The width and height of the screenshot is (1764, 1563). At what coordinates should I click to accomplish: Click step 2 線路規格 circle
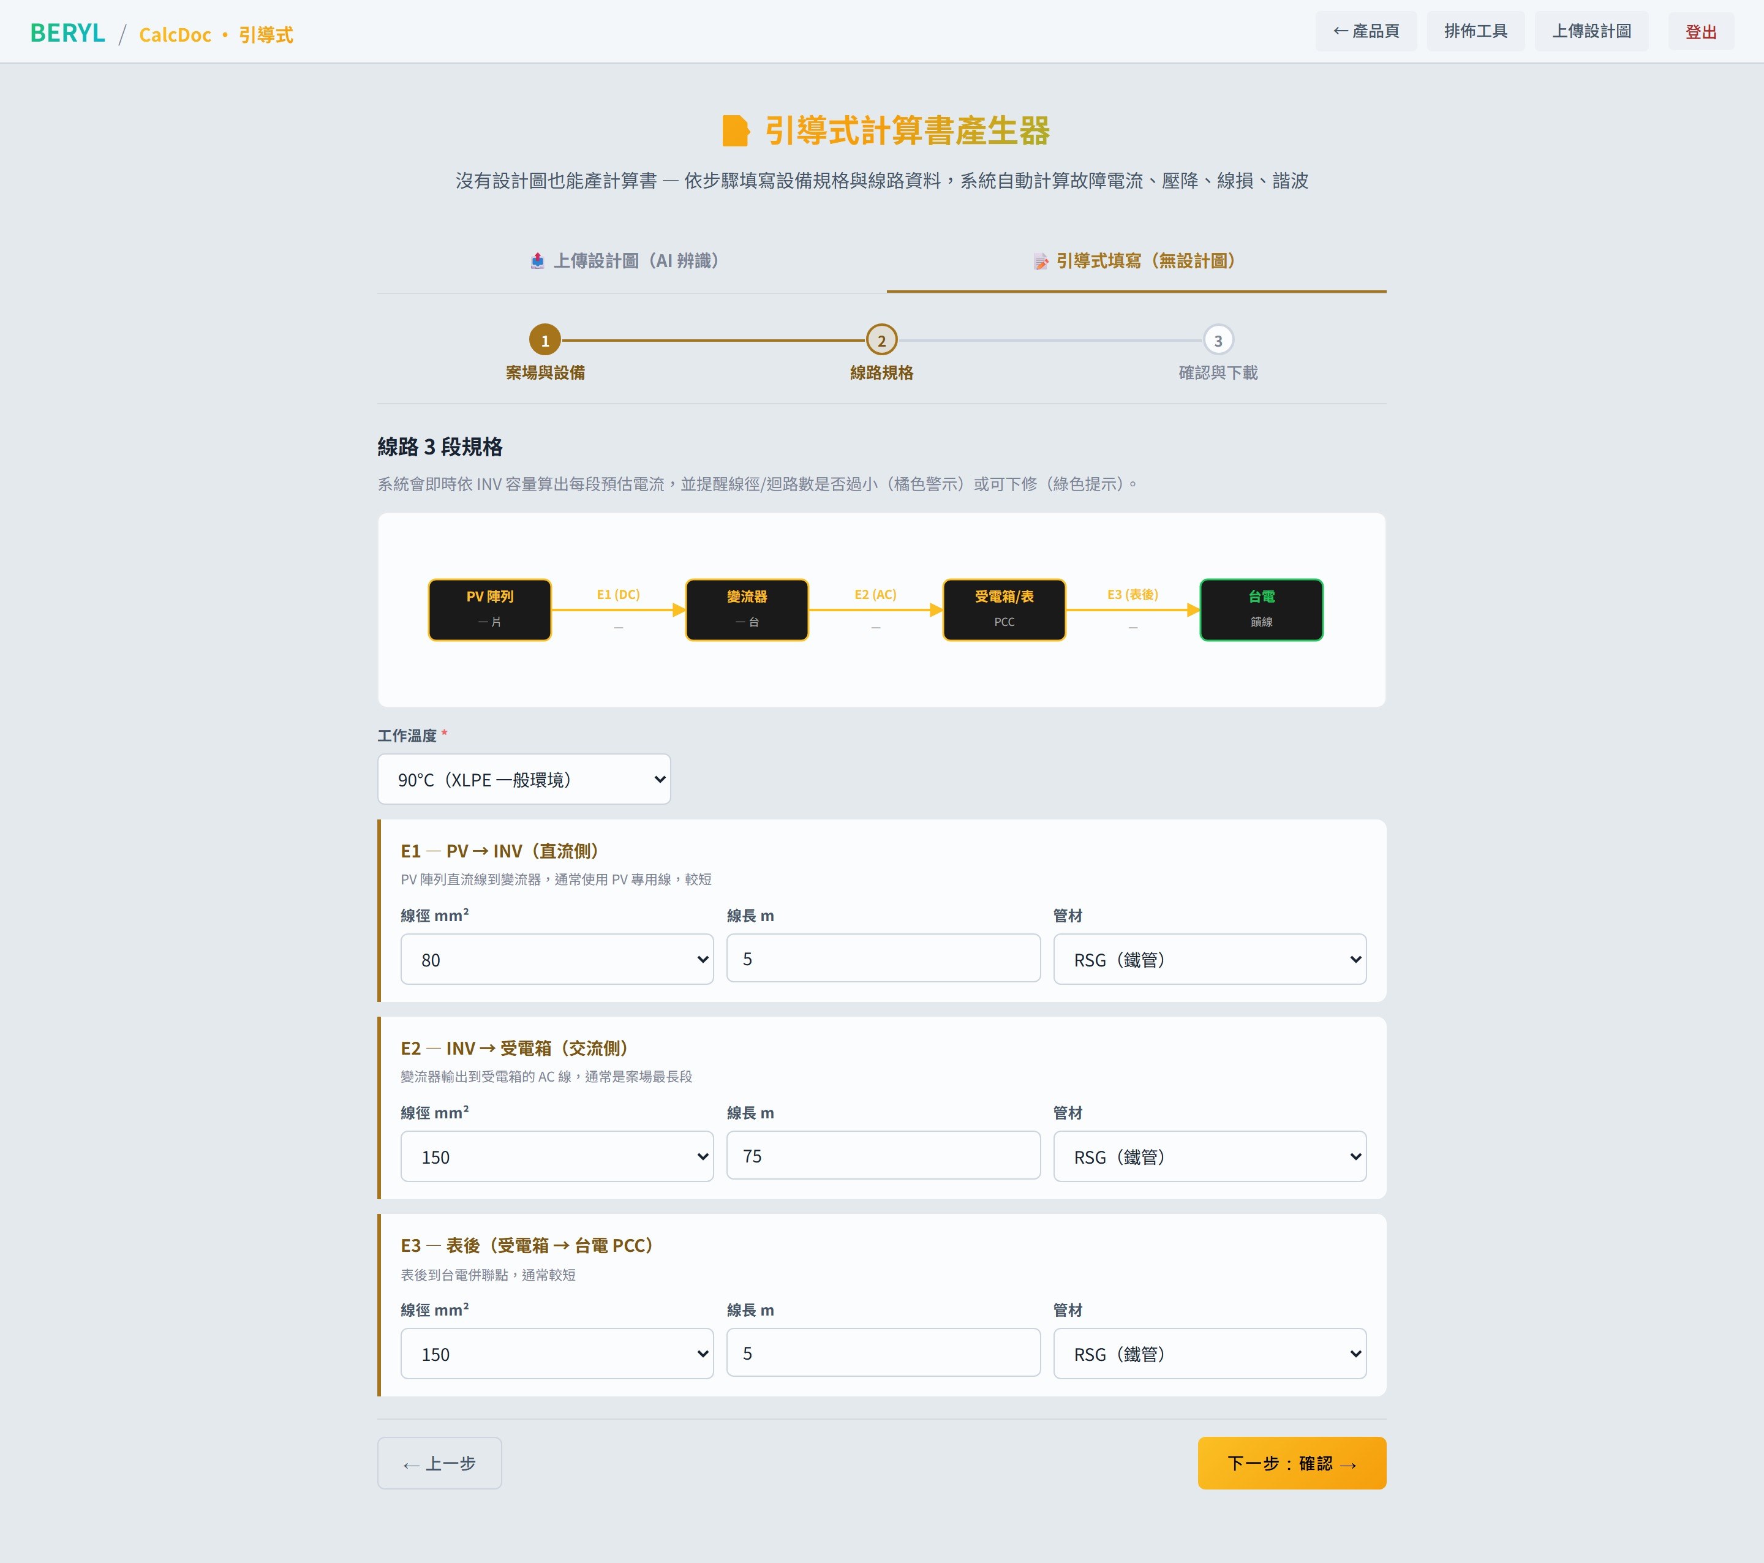pos(881,340)
